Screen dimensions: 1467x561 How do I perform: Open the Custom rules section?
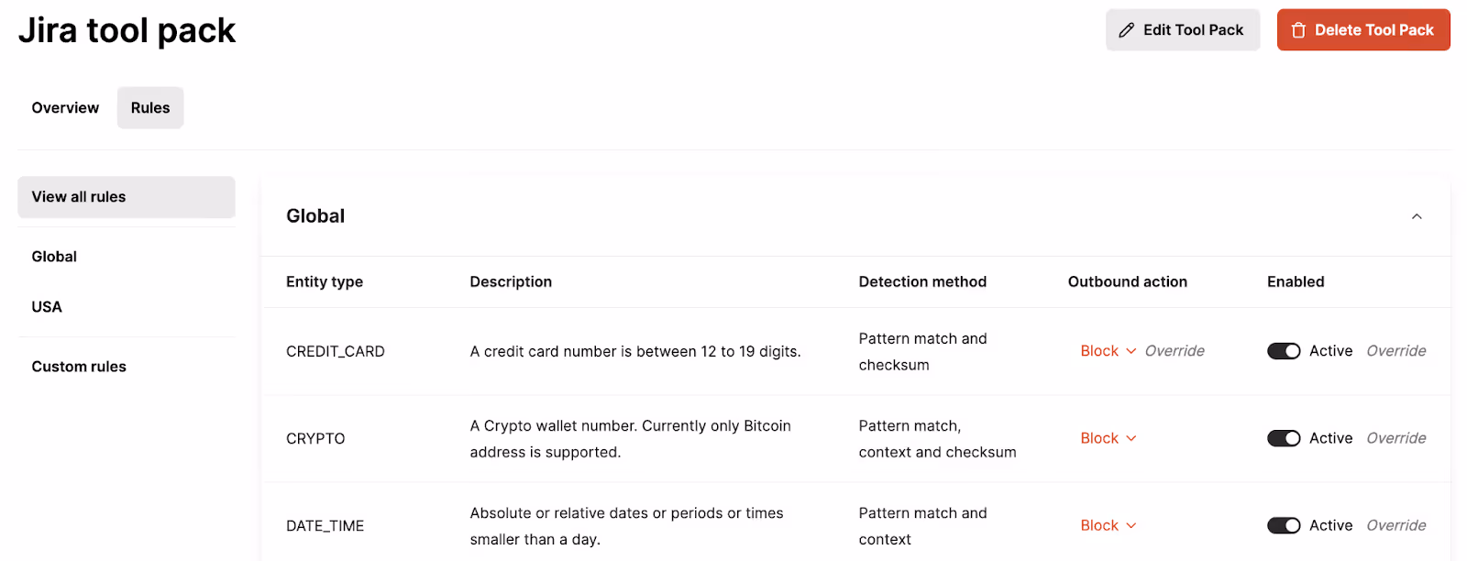click(78, 366)
